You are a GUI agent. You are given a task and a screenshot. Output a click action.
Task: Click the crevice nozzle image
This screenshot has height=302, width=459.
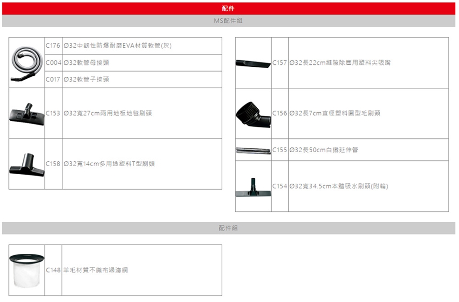(253, 63)
